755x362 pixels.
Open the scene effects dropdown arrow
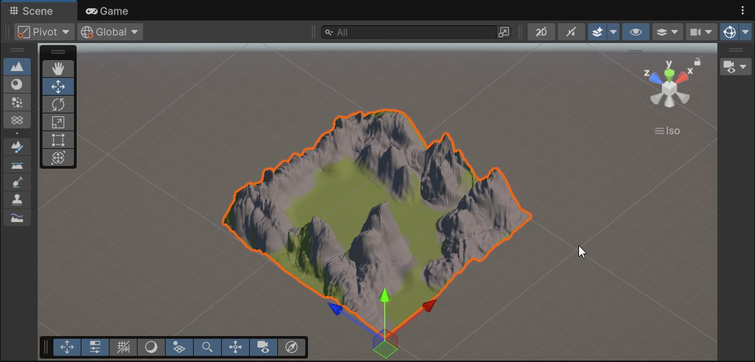613,32
